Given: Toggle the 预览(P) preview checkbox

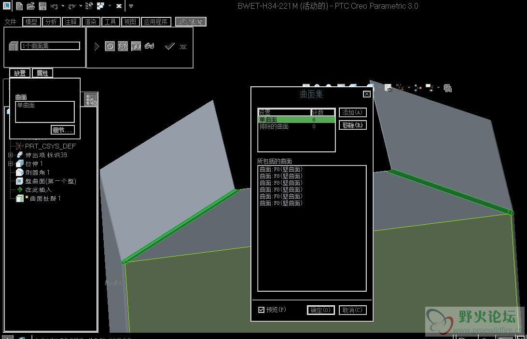Looking at the screenshot, I should point(261,310).
